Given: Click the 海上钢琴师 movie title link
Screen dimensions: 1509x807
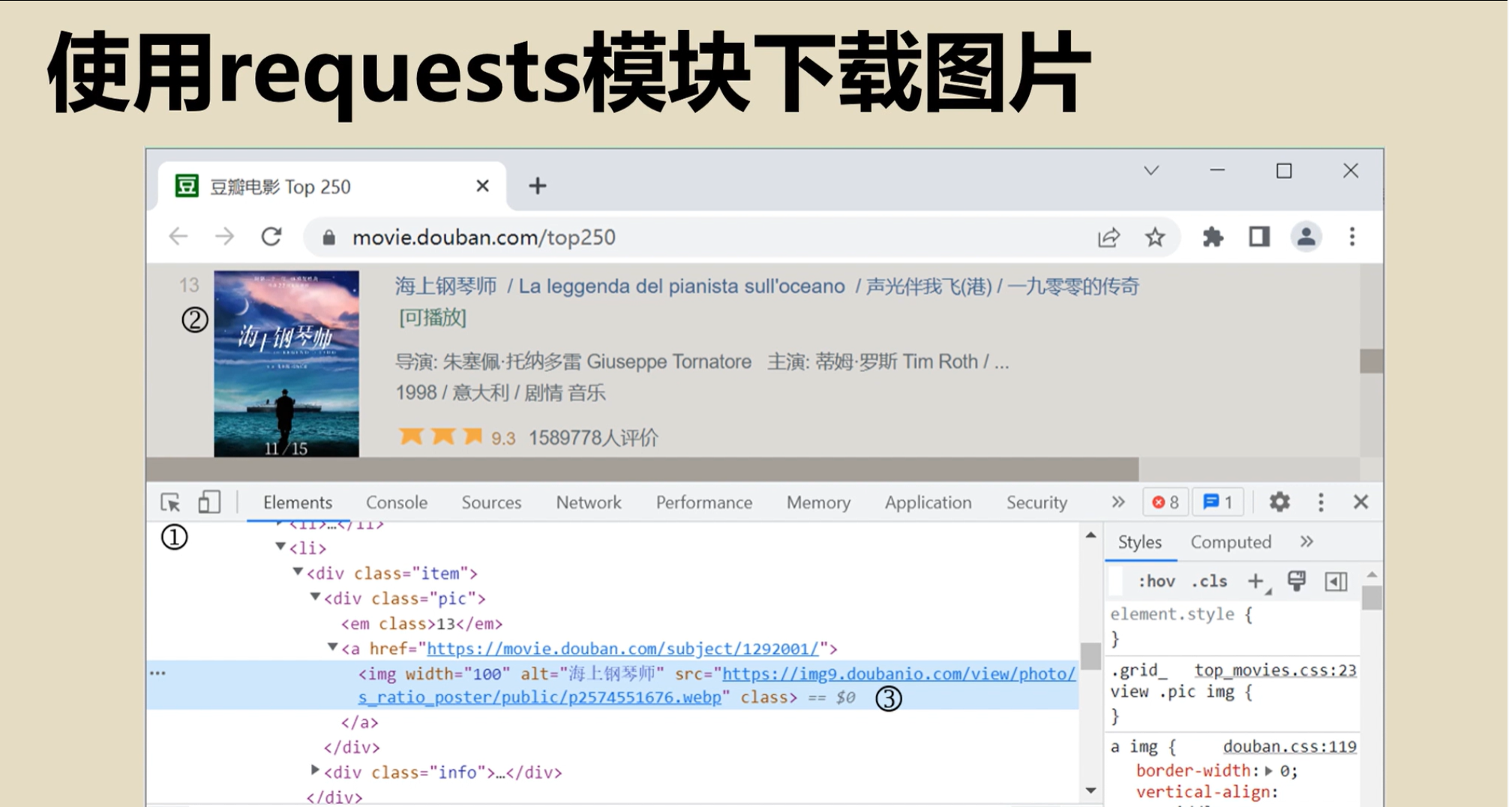Looking at the screenshot, I should point(446,286).
